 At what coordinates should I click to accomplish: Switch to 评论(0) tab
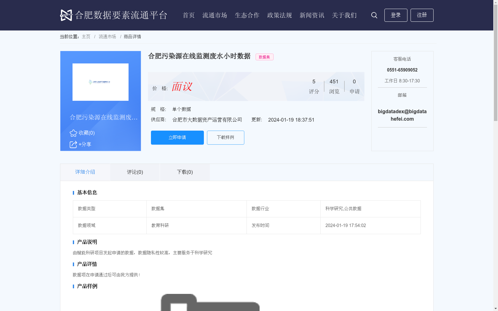coord(135,172)
